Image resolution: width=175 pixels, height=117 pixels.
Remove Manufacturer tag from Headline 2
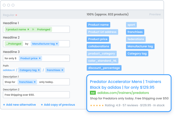click(x=57, y=44)
